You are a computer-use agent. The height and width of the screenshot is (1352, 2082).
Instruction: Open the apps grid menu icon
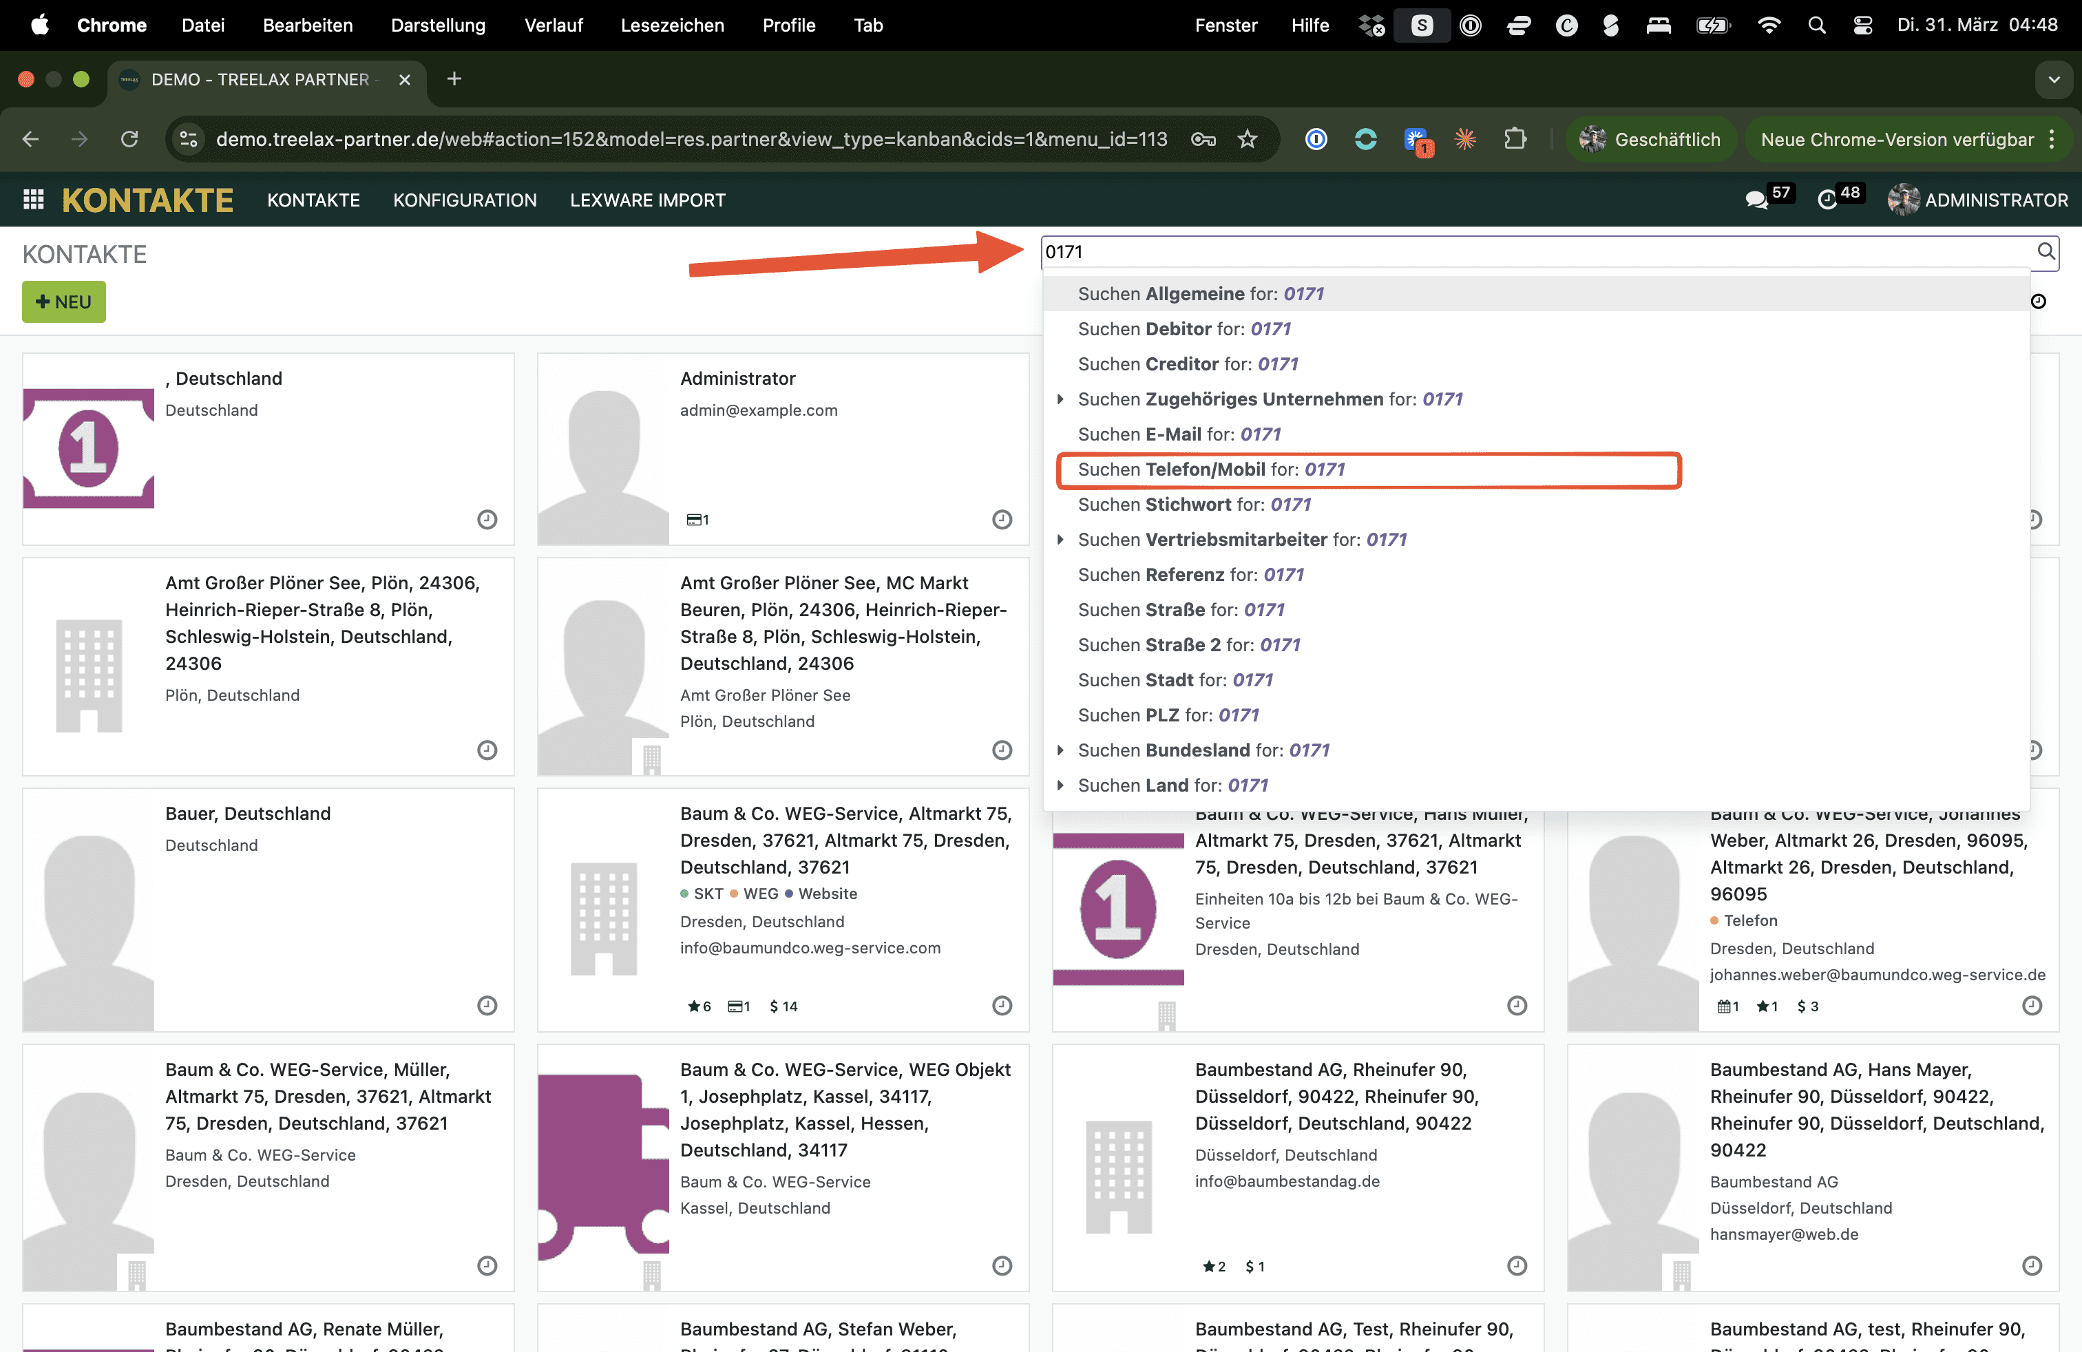33,200
